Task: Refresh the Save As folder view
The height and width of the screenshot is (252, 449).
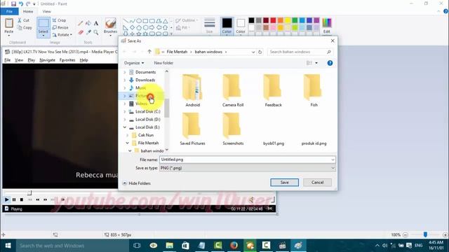Action: (x=260, y=52)
